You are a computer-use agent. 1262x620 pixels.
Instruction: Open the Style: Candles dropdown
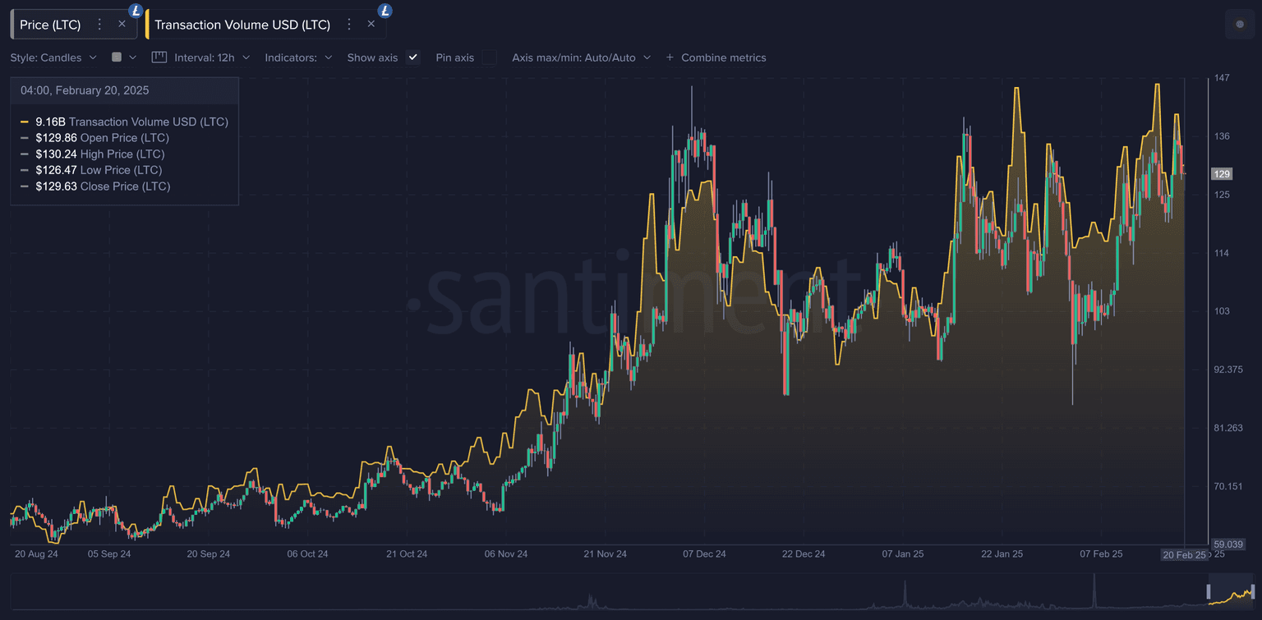coord(53,57)
